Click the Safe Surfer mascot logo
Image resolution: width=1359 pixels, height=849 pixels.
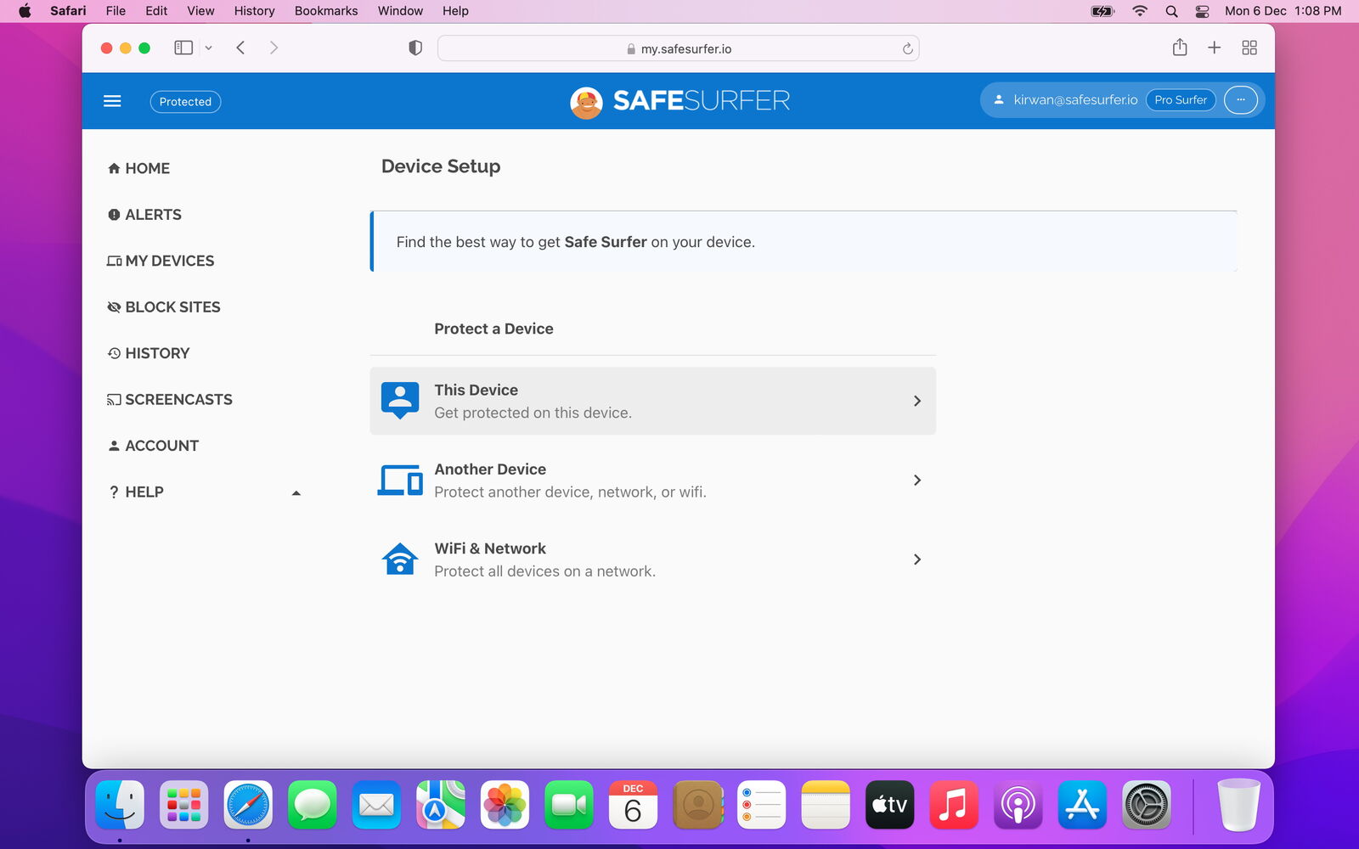586,102
